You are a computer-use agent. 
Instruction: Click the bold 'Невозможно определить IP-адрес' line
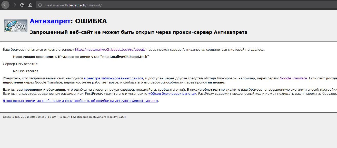(x=81, y=57)
